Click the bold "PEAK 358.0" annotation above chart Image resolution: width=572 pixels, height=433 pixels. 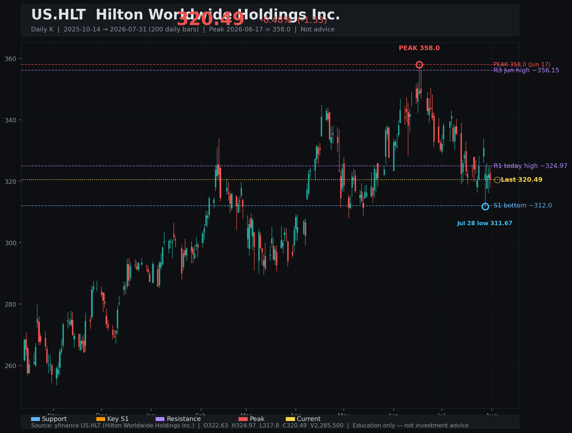point(419,48)
